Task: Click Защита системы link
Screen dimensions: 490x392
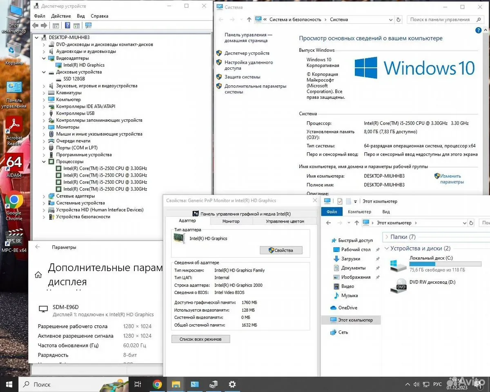Action: (x=242, y=77)
